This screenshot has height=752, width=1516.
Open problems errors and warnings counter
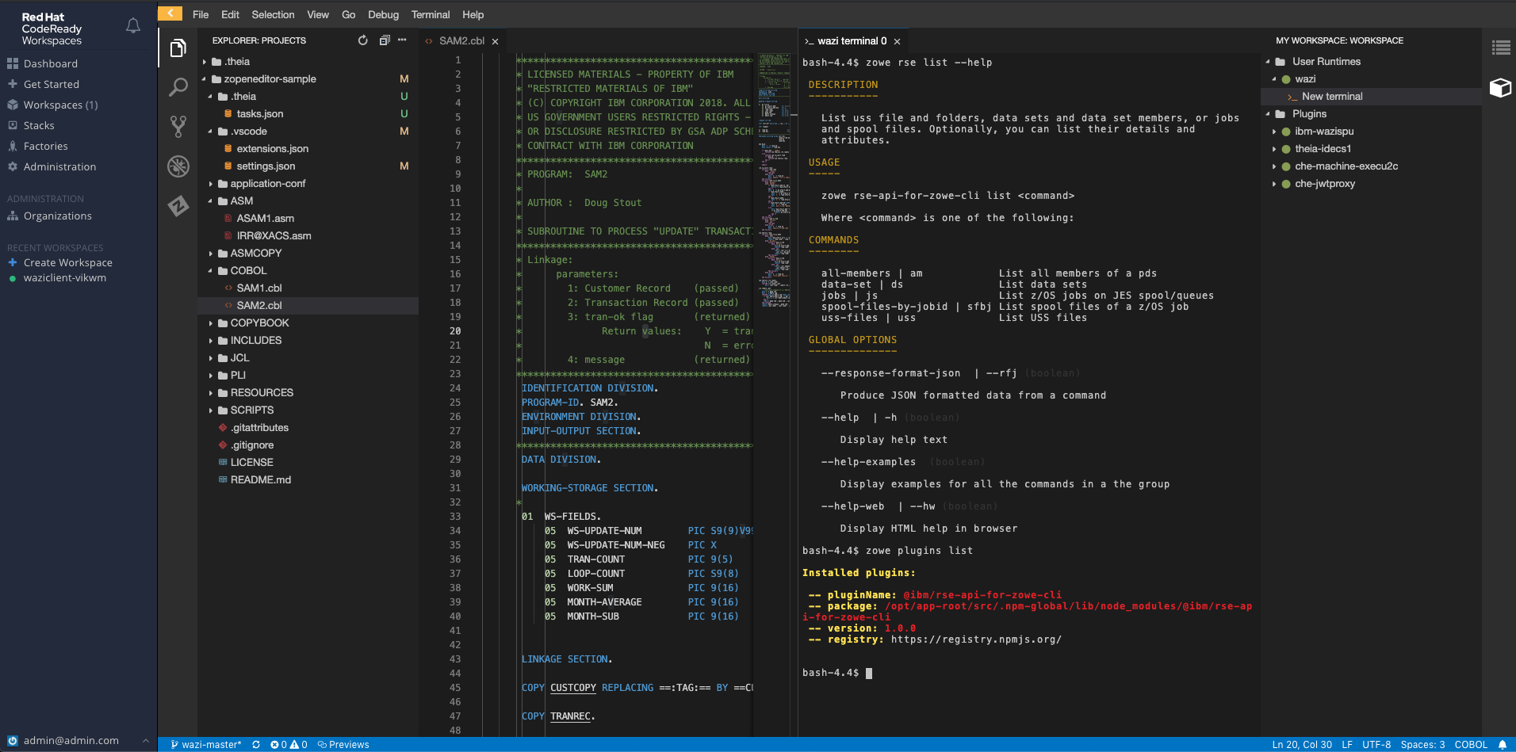[289, 745]
